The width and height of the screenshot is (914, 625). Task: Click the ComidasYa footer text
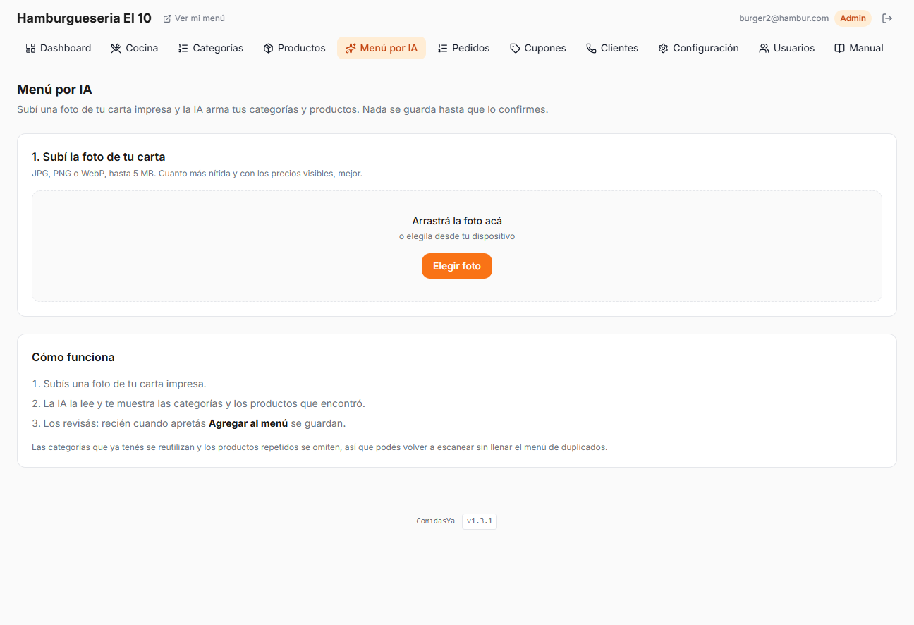tap(436, 521)
